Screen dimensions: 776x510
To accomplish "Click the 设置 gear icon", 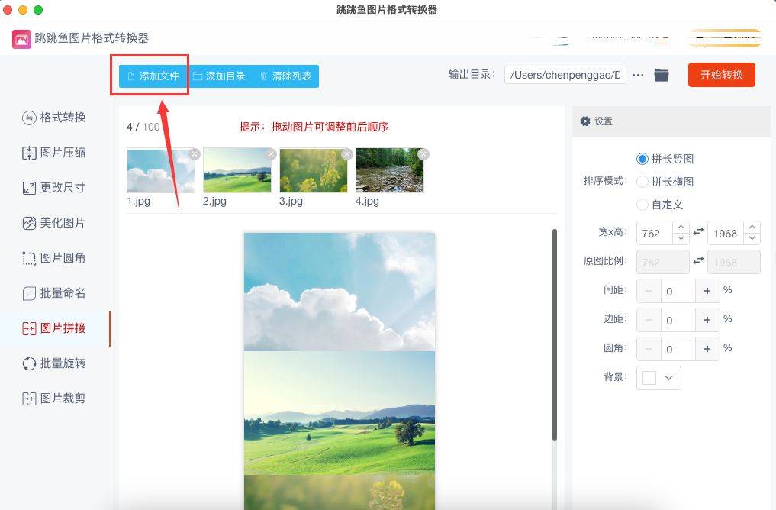I will coord(585,121).
